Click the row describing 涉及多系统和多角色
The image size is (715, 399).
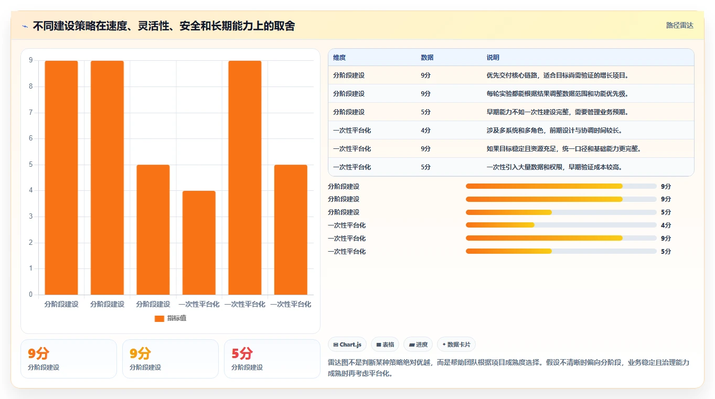tap(511, 130)
